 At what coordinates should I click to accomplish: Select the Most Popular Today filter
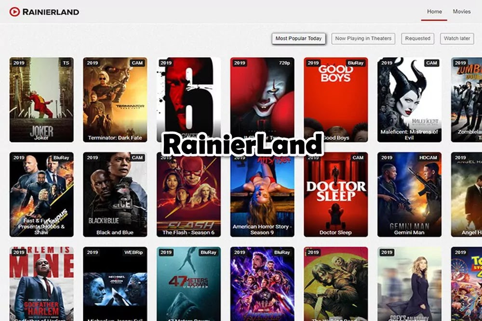[298, 39]
